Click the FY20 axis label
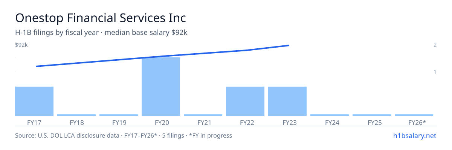Image resolution: width=452 pixels, height=150 pixels. (161, 122)
